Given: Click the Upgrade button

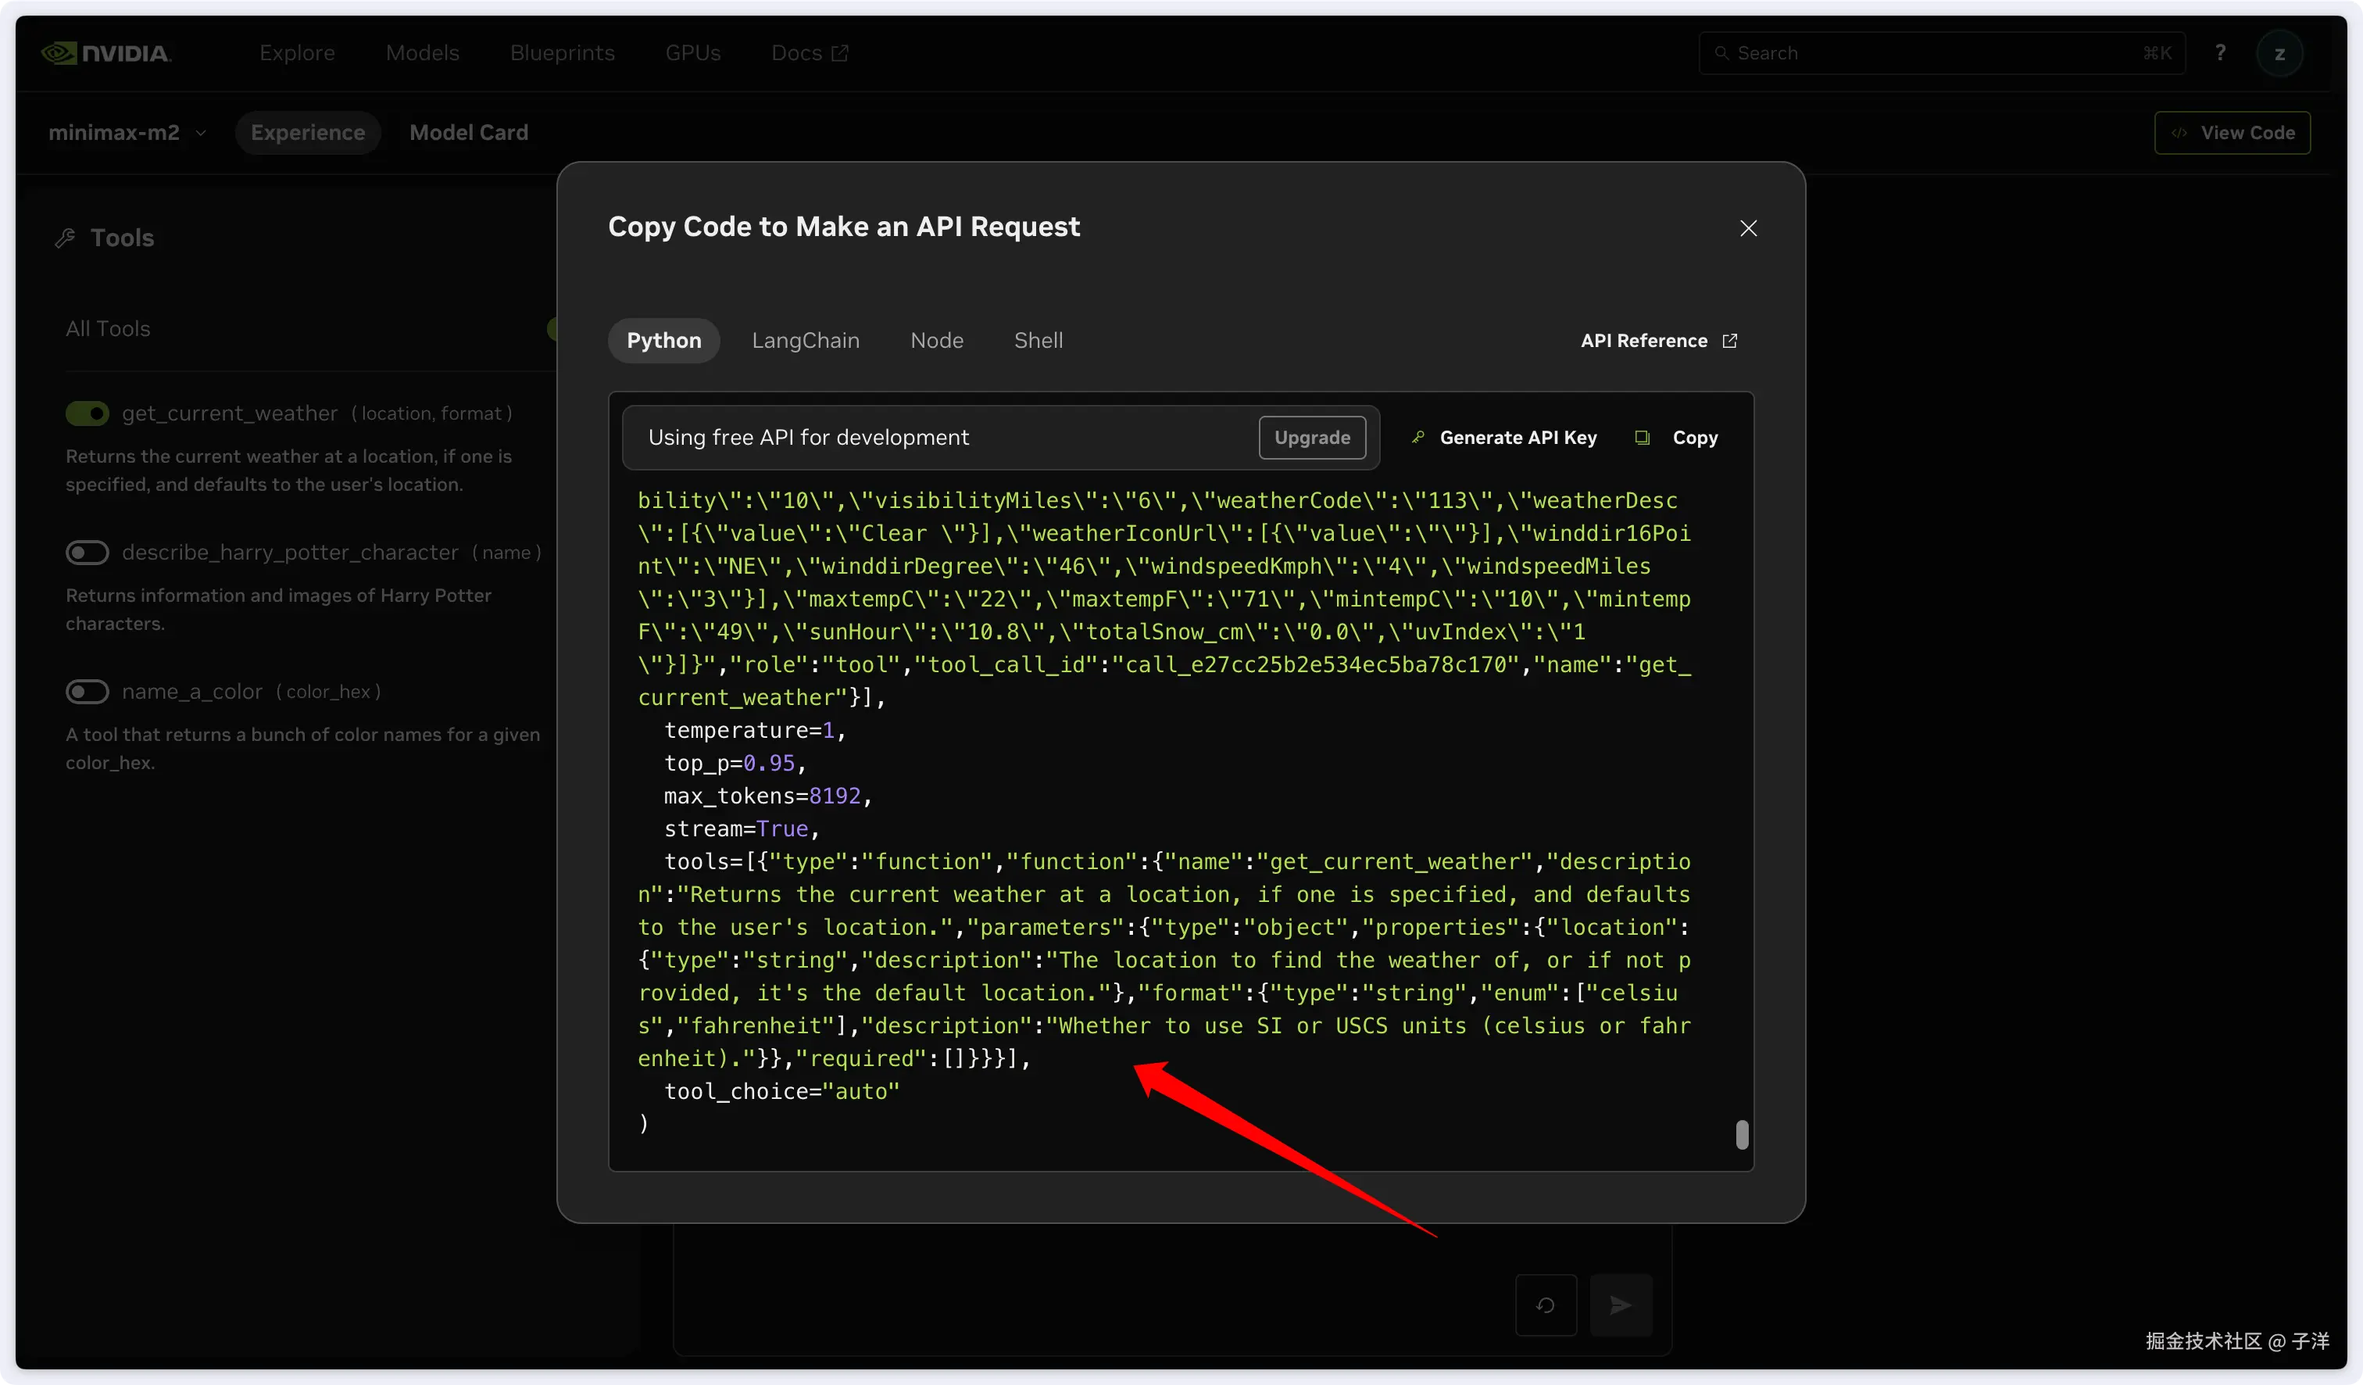Looking at the screenshot, I should (1312, 438).
